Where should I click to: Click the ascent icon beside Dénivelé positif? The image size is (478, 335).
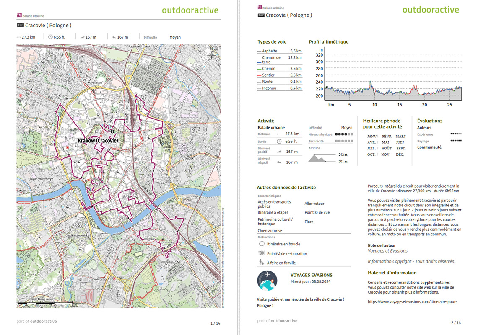[x=279, y=151]
